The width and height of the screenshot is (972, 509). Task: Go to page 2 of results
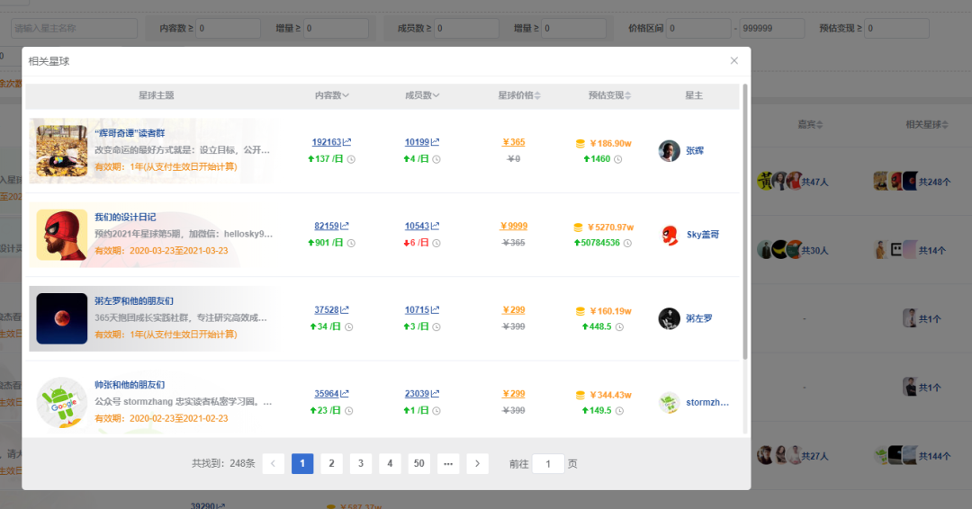point(331,463)
